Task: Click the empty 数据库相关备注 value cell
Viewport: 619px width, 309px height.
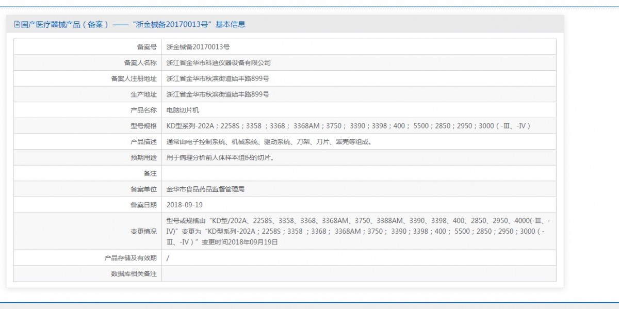Action: pyautogui.click(x=359, y=274)
